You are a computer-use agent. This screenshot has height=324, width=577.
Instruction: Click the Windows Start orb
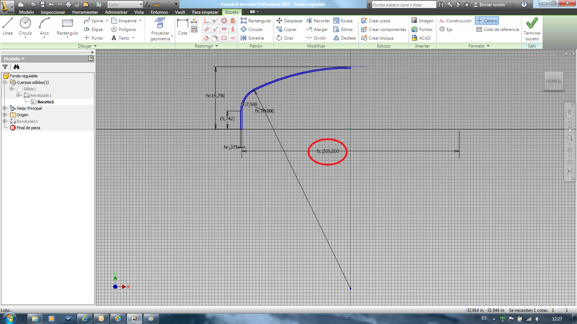10,319
